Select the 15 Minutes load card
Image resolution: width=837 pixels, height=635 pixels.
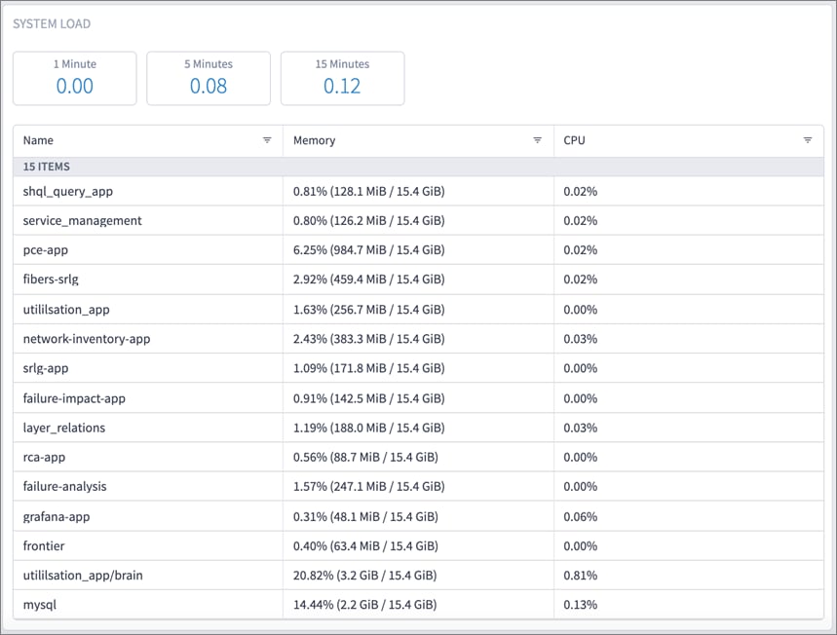pos(342,78)
